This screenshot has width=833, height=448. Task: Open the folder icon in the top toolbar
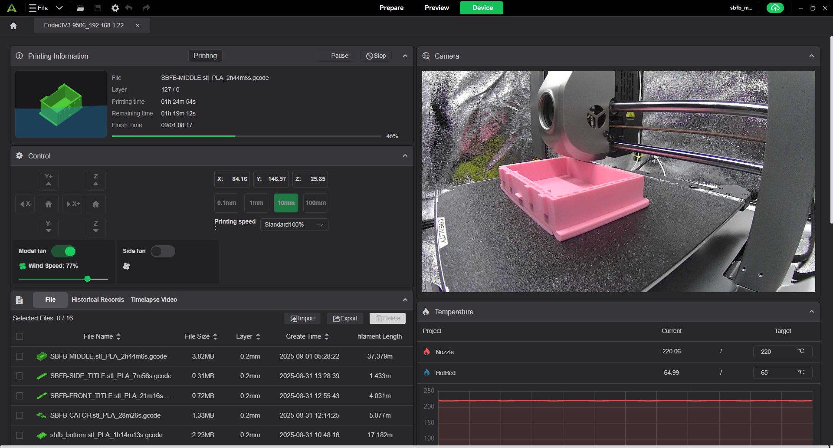(x=80, y=8)
